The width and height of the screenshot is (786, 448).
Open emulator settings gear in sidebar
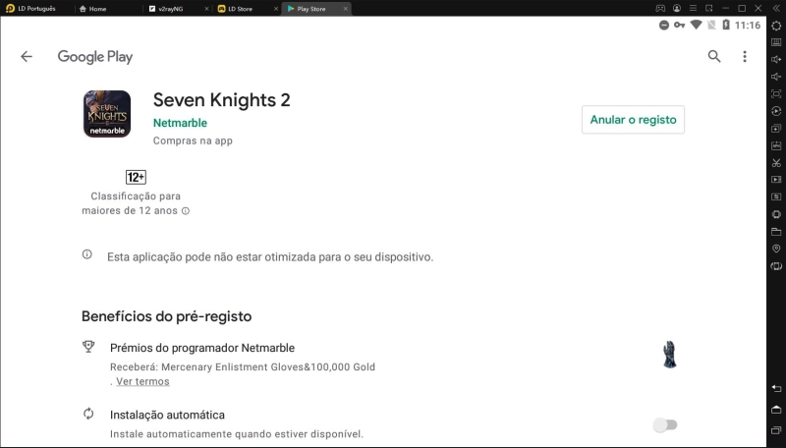pos(776,26)
